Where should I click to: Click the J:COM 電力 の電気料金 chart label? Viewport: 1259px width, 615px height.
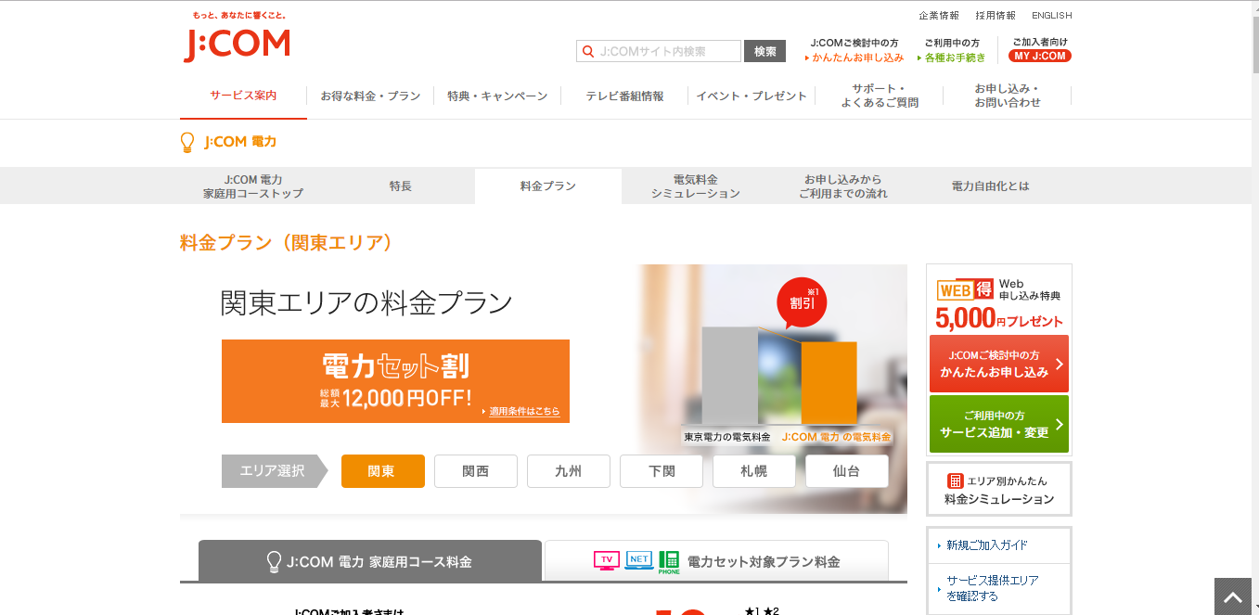click(836, 437)
